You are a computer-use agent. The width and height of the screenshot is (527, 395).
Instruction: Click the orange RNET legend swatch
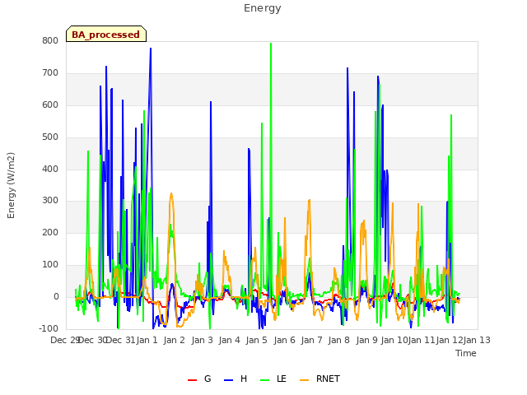coord(304,380)
